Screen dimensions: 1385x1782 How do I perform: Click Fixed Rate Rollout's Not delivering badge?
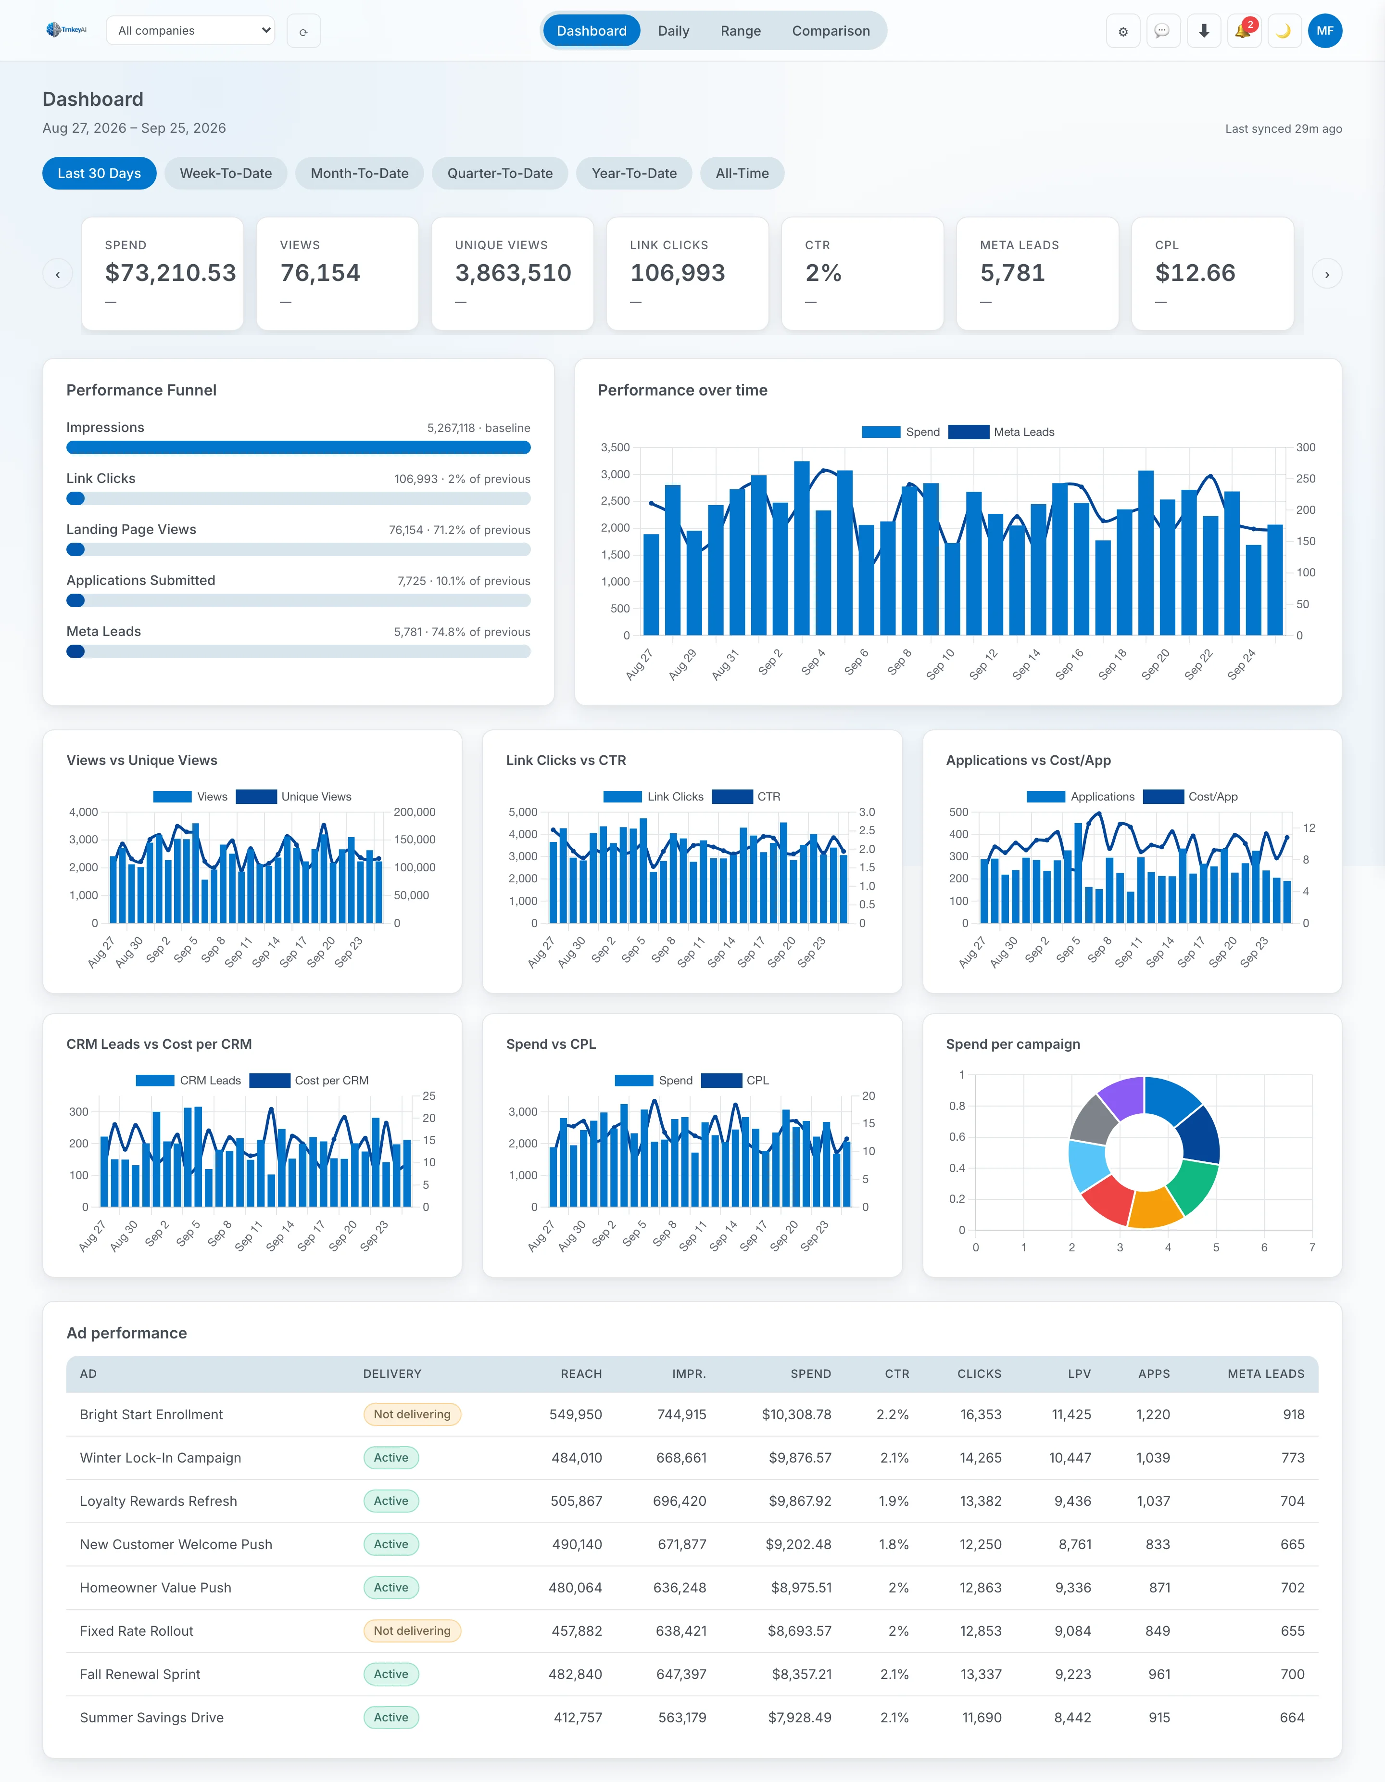(x=412, y=1630)
